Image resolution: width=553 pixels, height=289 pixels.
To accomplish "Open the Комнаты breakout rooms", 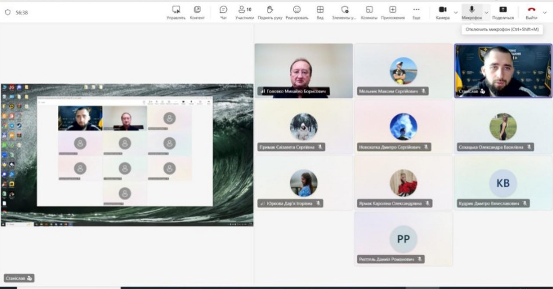I will 369,13.
